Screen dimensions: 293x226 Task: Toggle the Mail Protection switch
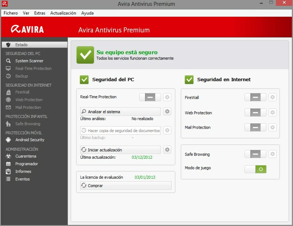click(255, 127)
